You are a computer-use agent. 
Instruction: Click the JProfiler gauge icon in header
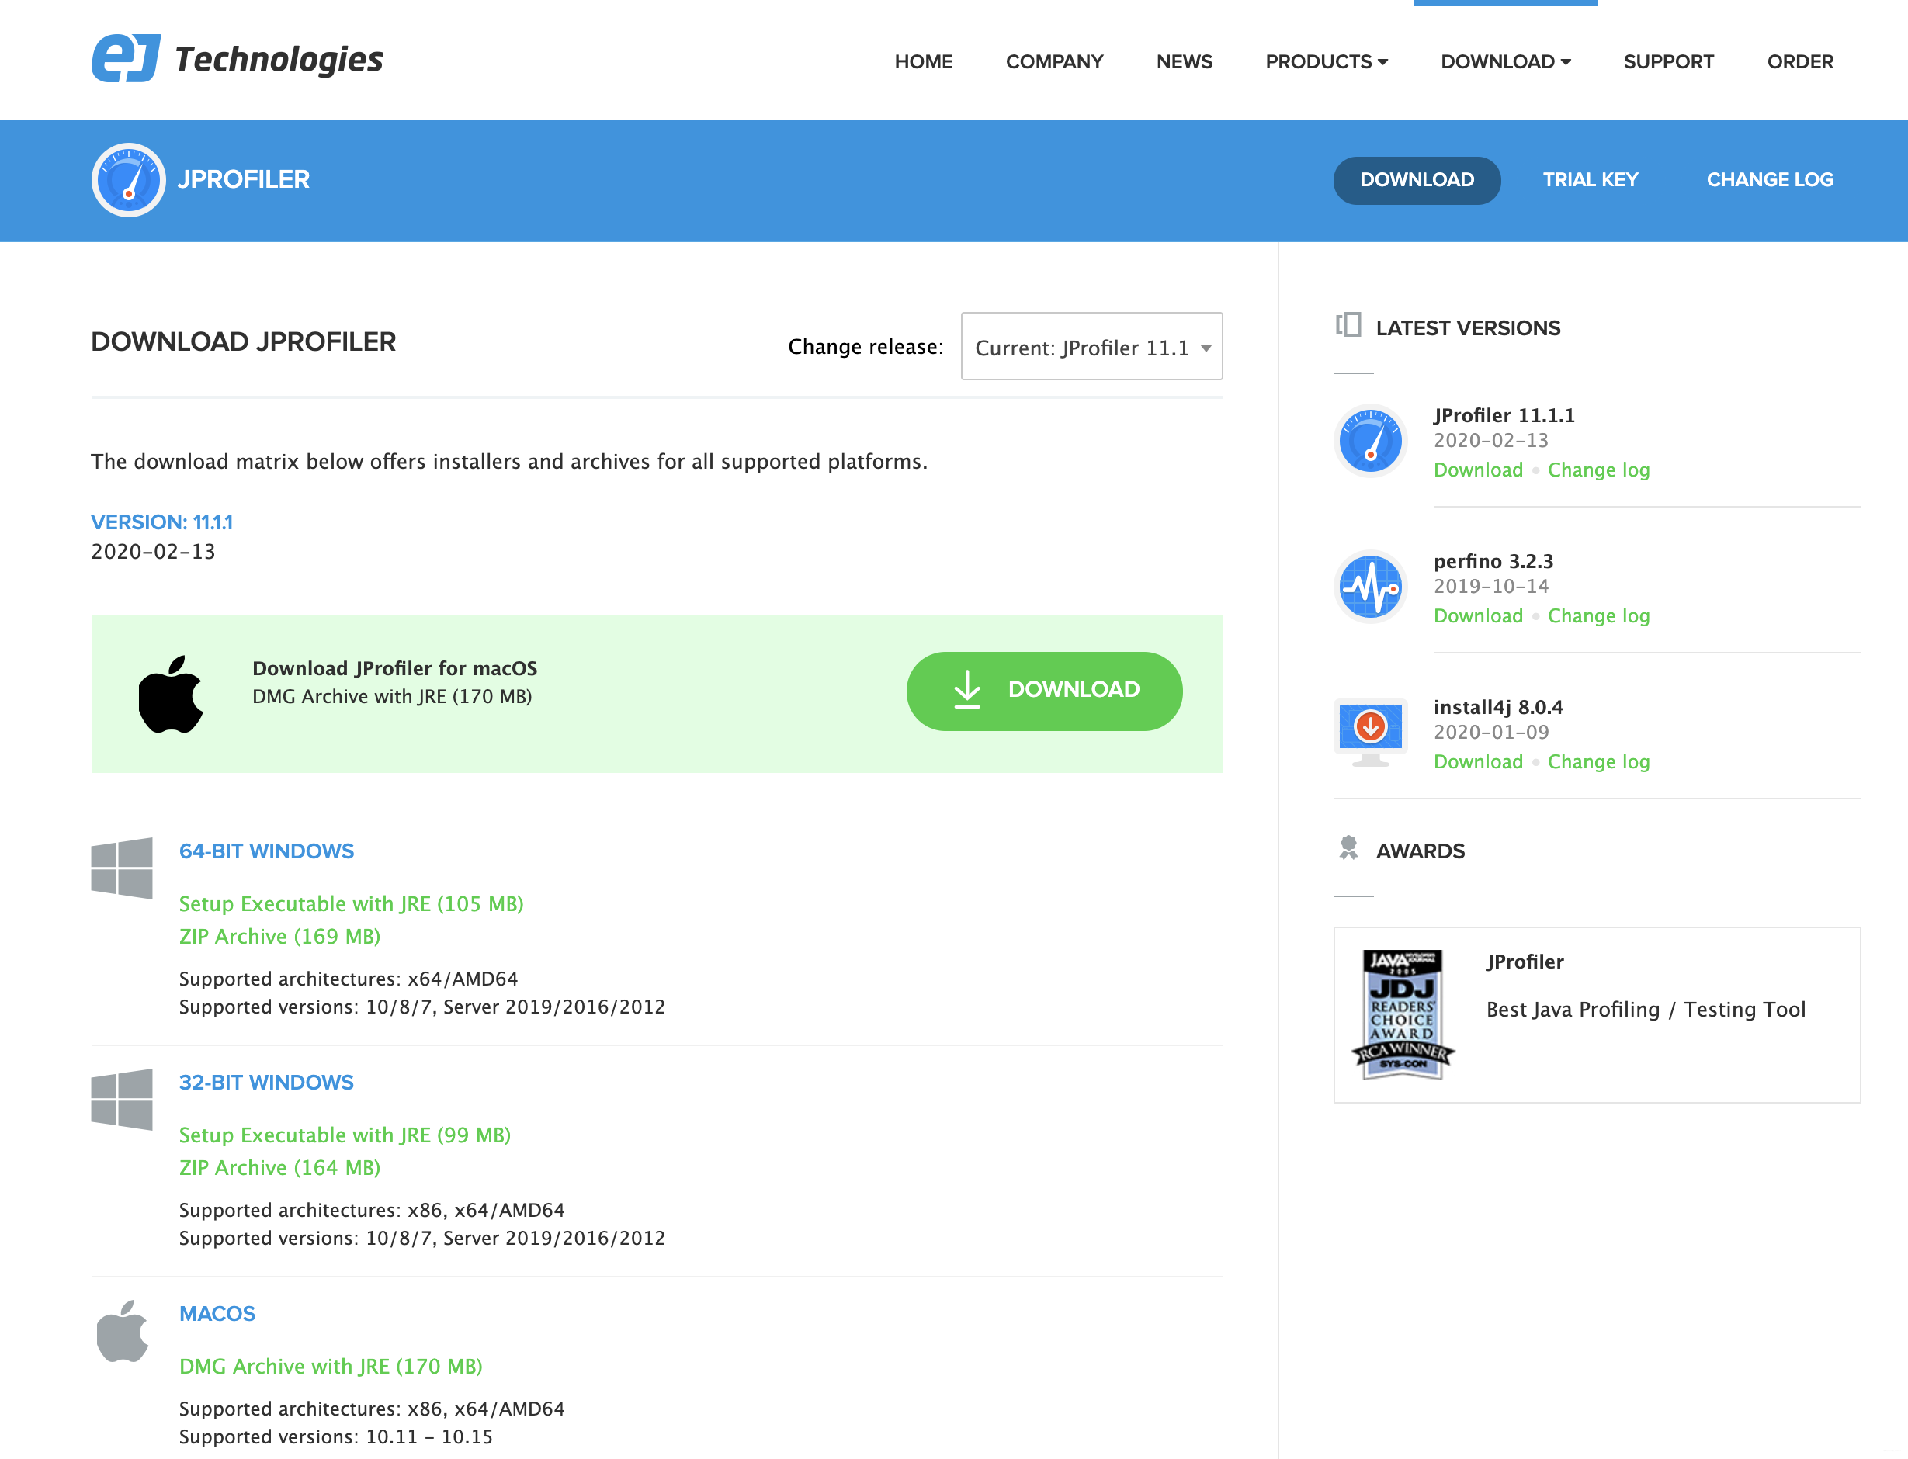(x=129, y=180)
